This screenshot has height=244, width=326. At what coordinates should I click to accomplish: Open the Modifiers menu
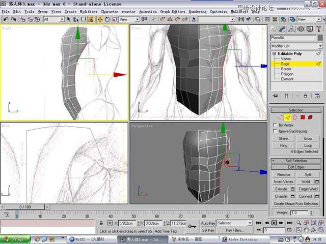pyautogui.click(x=89, y=11)
